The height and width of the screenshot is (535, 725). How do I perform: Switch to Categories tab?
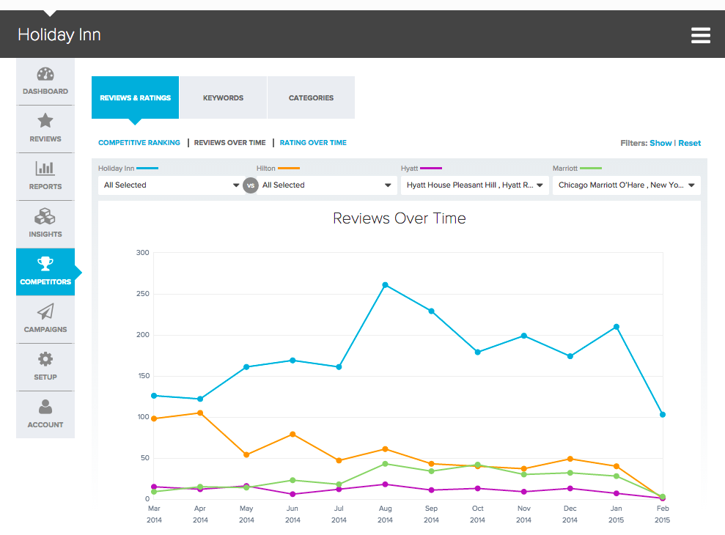(311, 97)
